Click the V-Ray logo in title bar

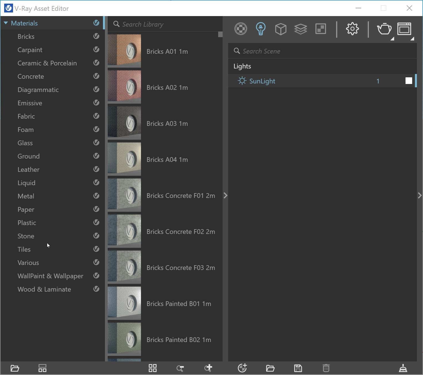[8, 8]
